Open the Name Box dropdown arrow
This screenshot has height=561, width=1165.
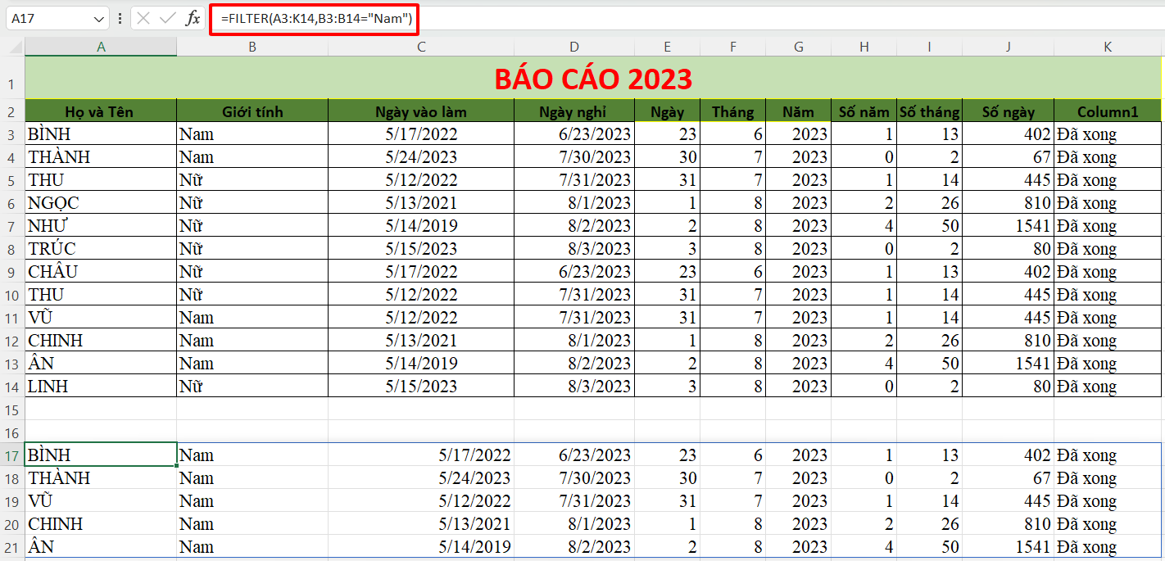click(x=99, y=19)
